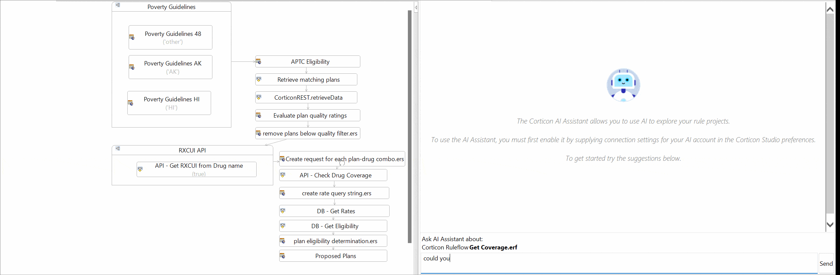Select the Evaluate plan quality ratings node
The image size is (840, 275).
coord(309,116)
